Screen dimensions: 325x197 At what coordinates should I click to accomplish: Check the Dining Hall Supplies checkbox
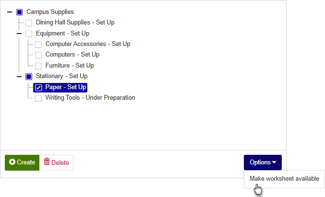pyautogui.click(x=29, y=23)
